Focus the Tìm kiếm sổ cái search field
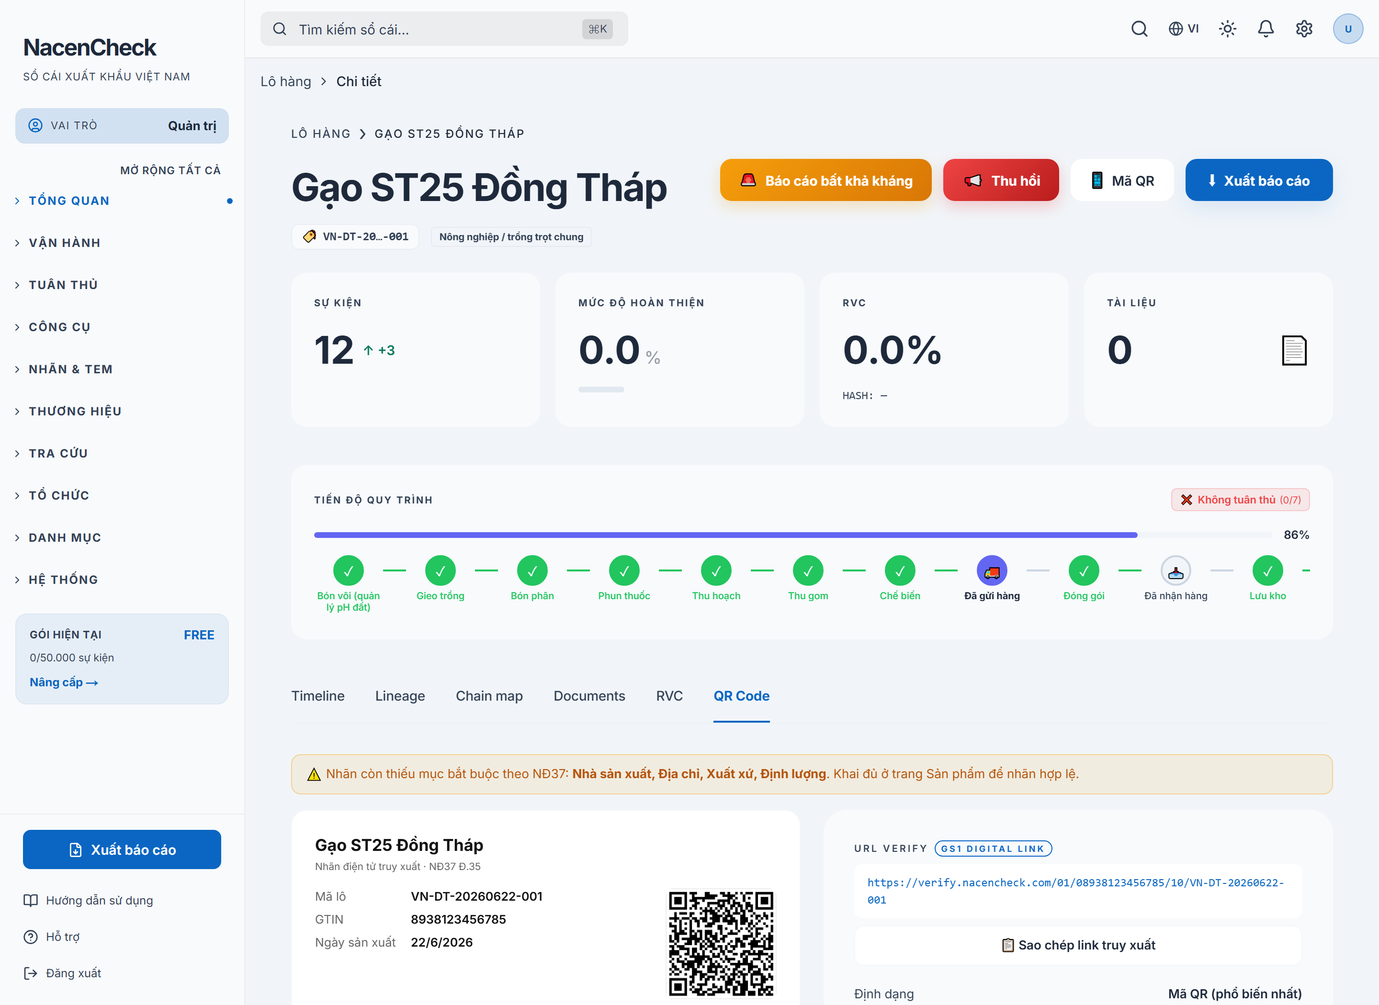The width and height of the screenshot is (1379, 1005). point(444,29)
